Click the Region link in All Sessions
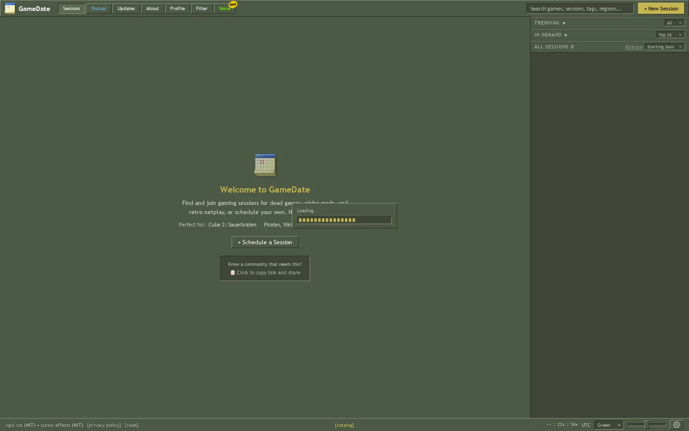The image size is (689, 431). coord(634,47)
